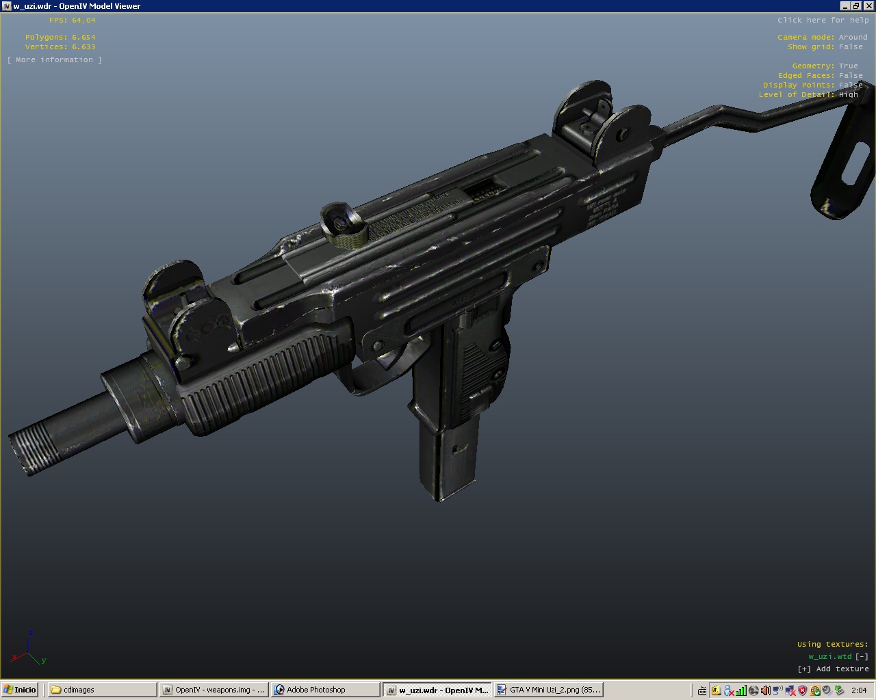The width and height of the screenshot is (876, 700).
Task: Open the Messenger tray icon with red X
Action: (x=728, y=690)
